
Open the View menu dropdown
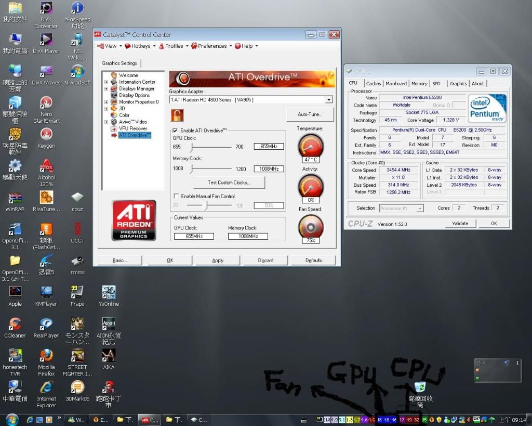coord(109,46)
